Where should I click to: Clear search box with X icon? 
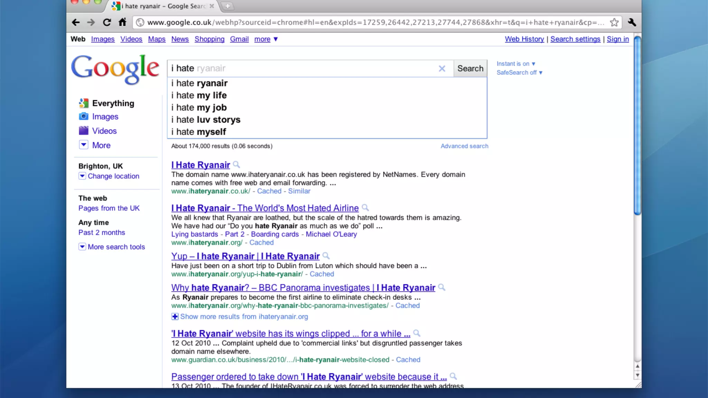441,68
